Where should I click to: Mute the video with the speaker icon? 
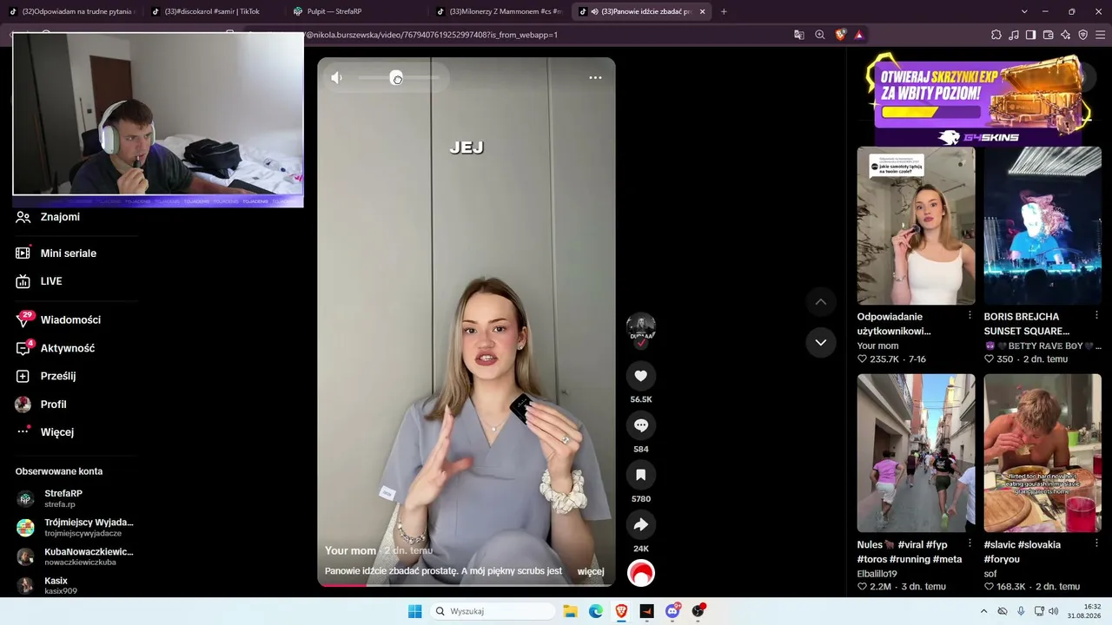tap(337, 77)
